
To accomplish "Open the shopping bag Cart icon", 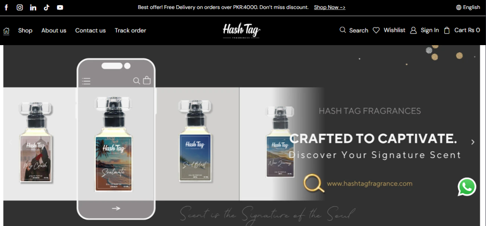I will 447,30.
